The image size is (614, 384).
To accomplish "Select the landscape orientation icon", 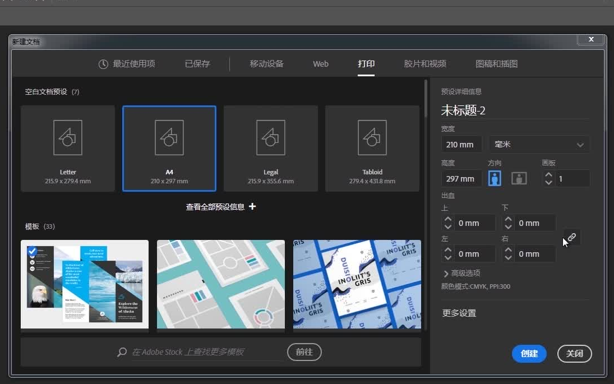I will (519, 178).
